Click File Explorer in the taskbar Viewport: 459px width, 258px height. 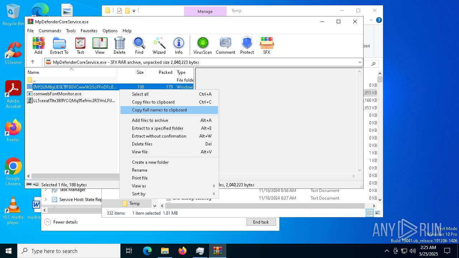[x=165, y=251]
